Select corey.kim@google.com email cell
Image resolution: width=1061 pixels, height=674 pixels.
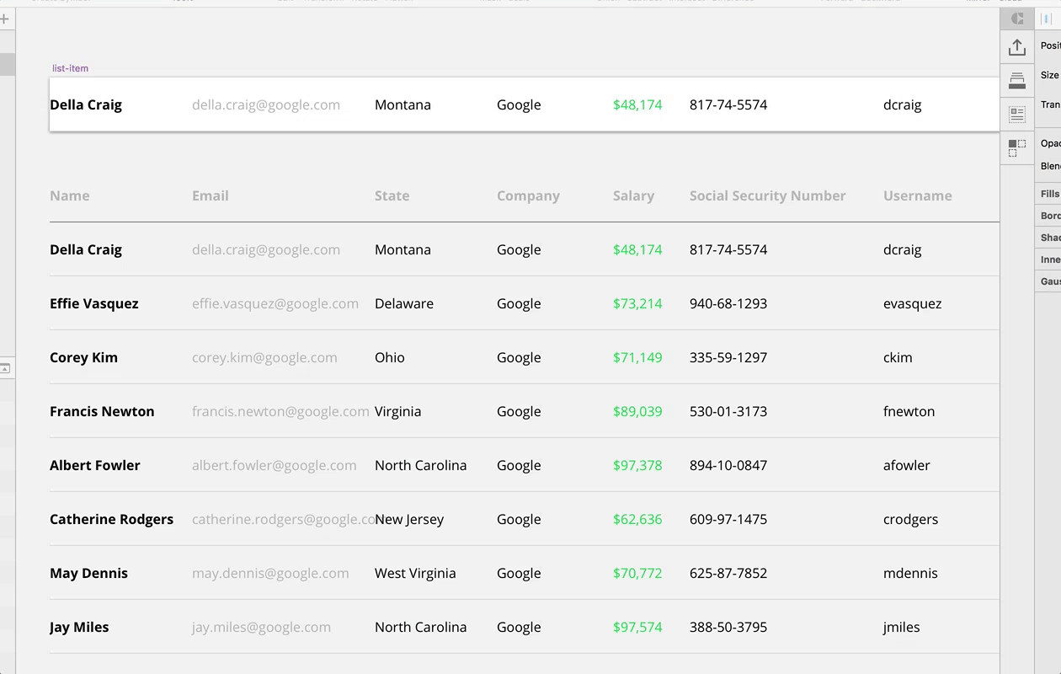pyautogui.click(x=264, y=358)
